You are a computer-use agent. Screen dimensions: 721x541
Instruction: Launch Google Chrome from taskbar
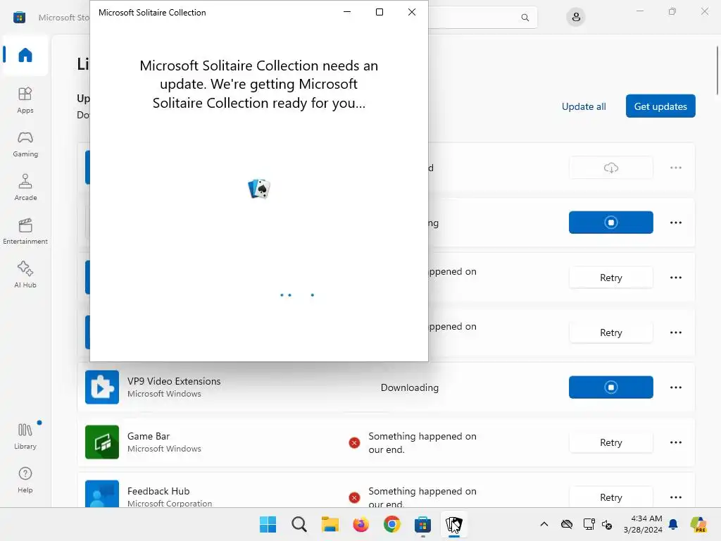pos(391,524)
